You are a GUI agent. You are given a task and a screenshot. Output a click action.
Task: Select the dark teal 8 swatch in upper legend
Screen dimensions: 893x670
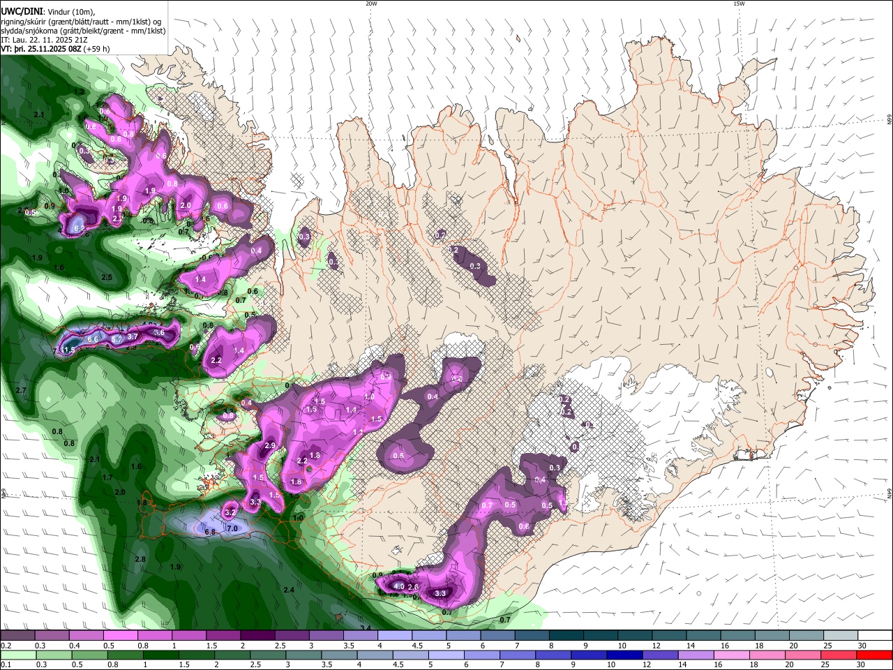pos(566,636)
